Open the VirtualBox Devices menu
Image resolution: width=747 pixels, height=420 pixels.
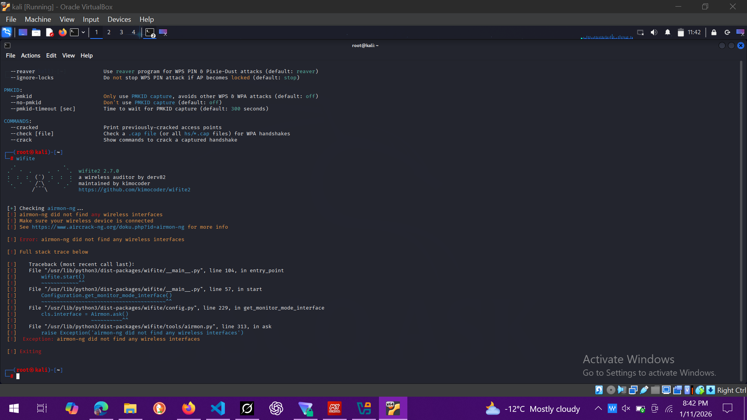(119, 19)
